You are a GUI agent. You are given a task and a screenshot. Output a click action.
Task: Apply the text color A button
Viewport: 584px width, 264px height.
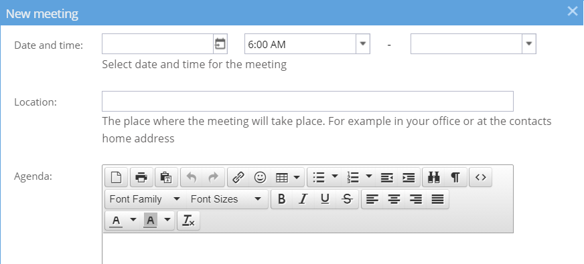click(x=117, y=221)
